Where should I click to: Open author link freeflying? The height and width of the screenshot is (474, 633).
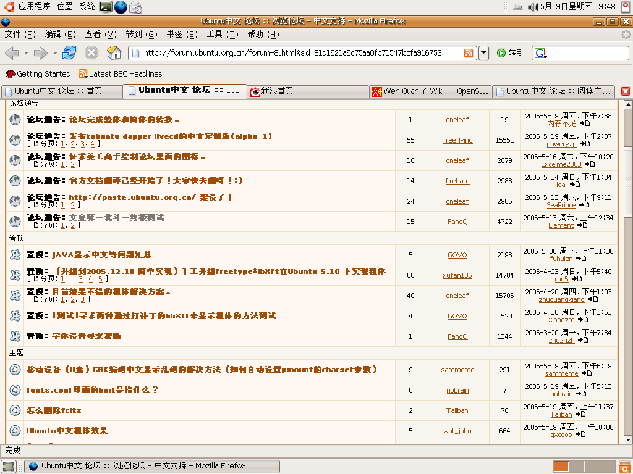(457, 140)
